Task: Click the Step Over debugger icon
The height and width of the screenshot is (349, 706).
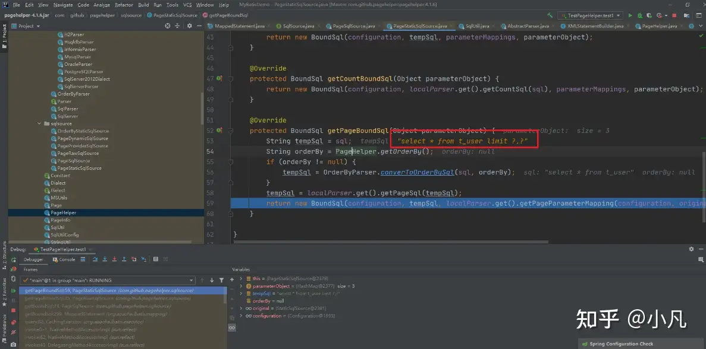Action: click(x=95, y=259)
